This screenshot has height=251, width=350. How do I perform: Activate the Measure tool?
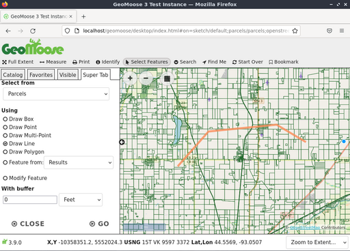point(53,62)
